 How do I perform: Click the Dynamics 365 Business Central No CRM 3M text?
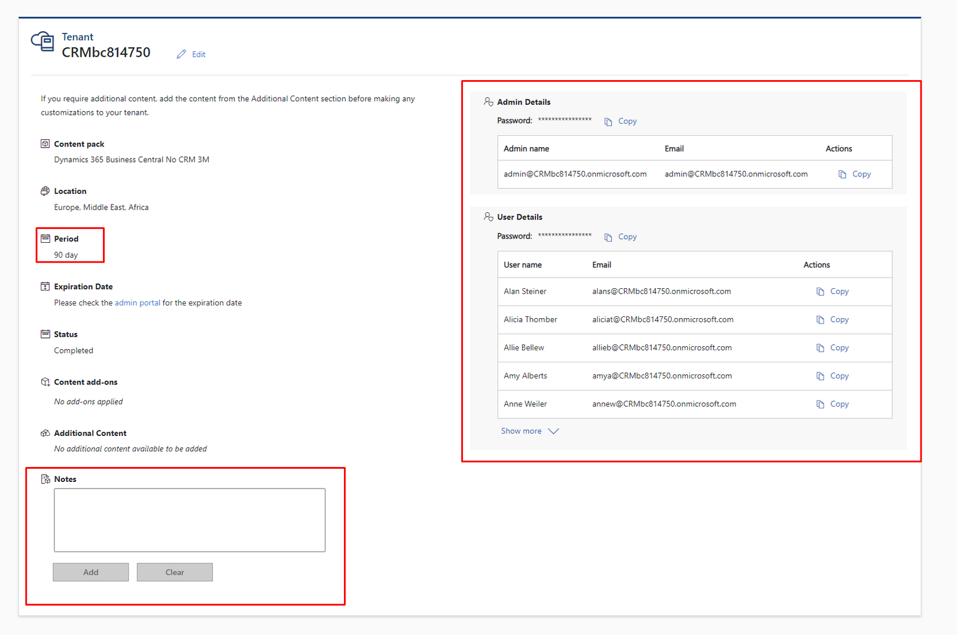132,160
